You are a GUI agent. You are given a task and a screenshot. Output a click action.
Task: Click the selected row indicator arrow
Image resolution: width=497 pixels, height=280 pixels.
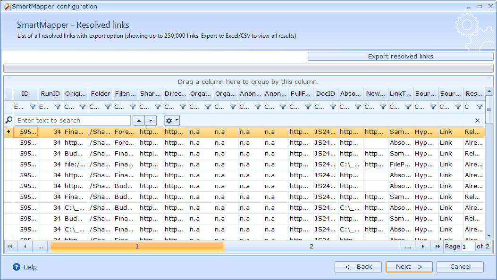pyautogui.click(x=8, y=132)
